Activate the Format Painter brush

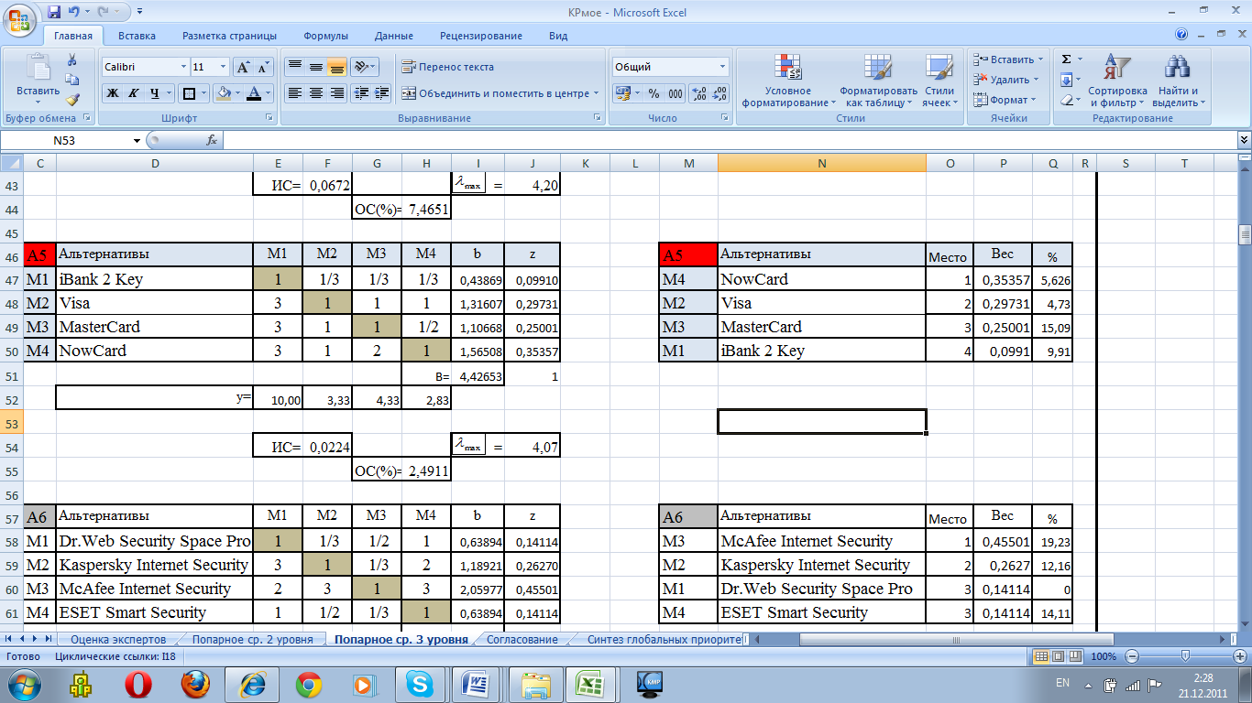pos(72,99)
